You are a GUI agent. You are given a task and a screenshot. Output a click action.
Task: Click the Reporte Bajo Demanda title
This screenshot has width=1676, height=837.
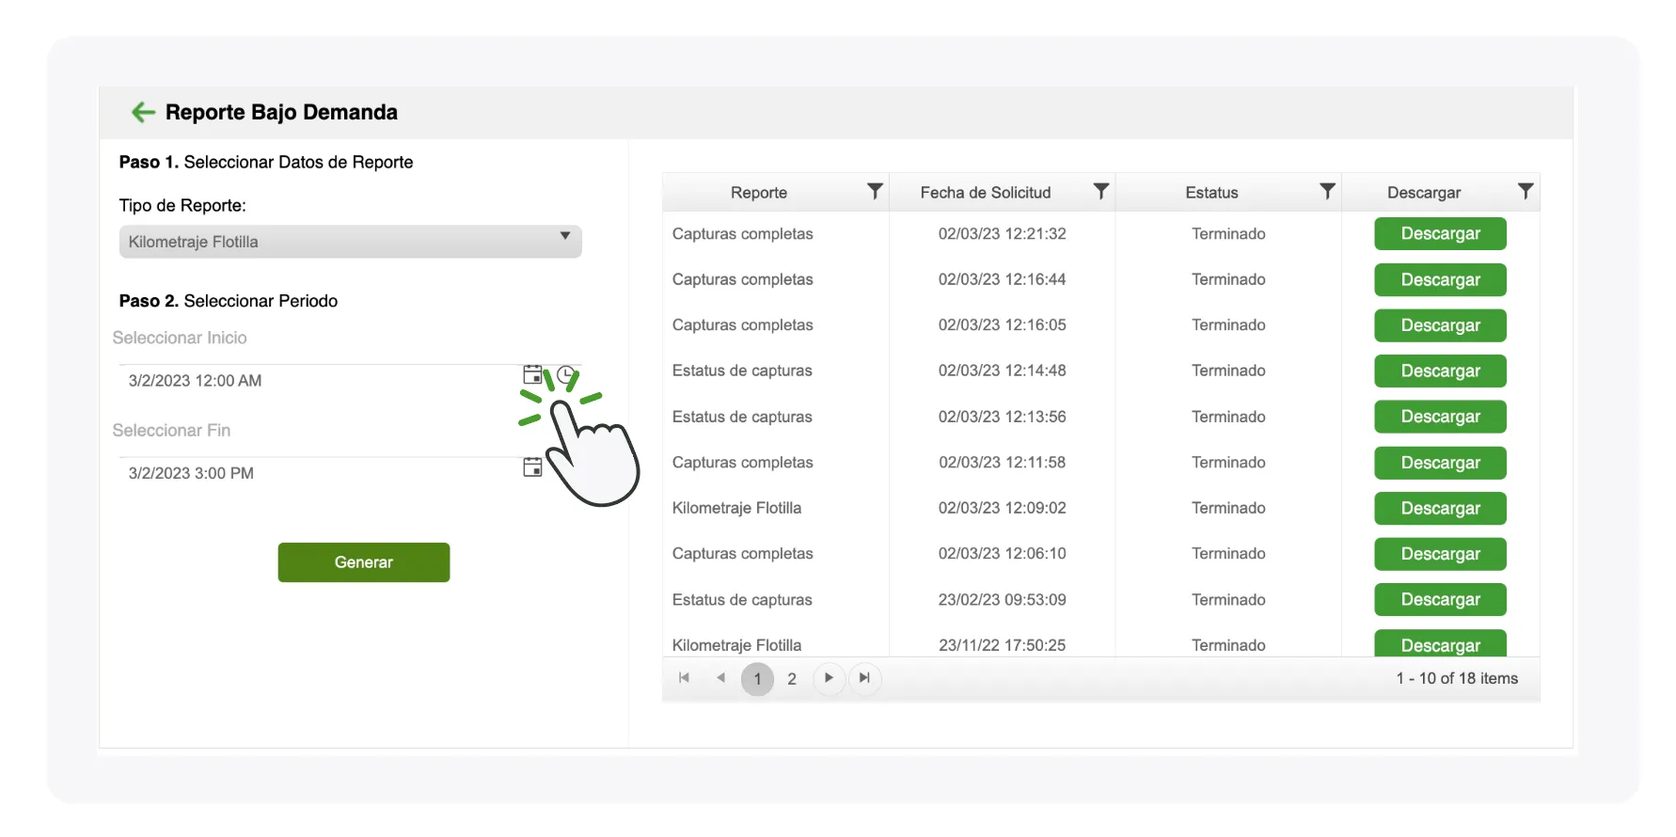coord(281,112)
